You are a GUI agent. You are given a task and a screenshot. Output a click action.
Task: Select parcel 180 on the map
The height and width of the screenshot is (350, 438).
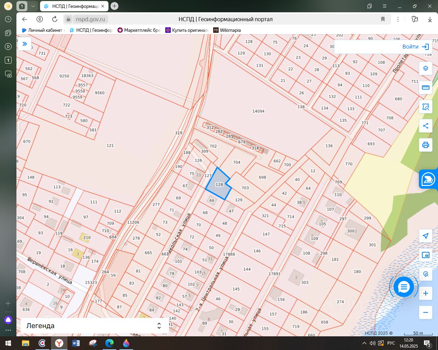357,271
